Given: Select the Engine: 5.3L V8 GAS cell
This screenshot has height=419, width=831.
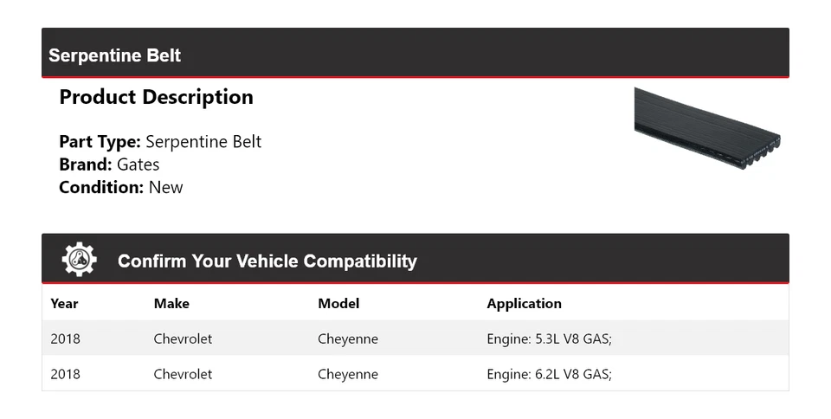Looking at the screenshot, I should (549, 338).
